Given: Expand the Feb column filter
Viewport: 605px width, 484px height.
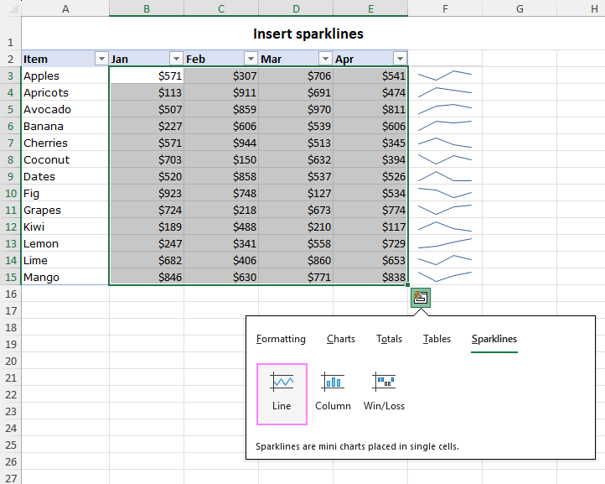Looking at the screenshot, I should click(251, 59).
